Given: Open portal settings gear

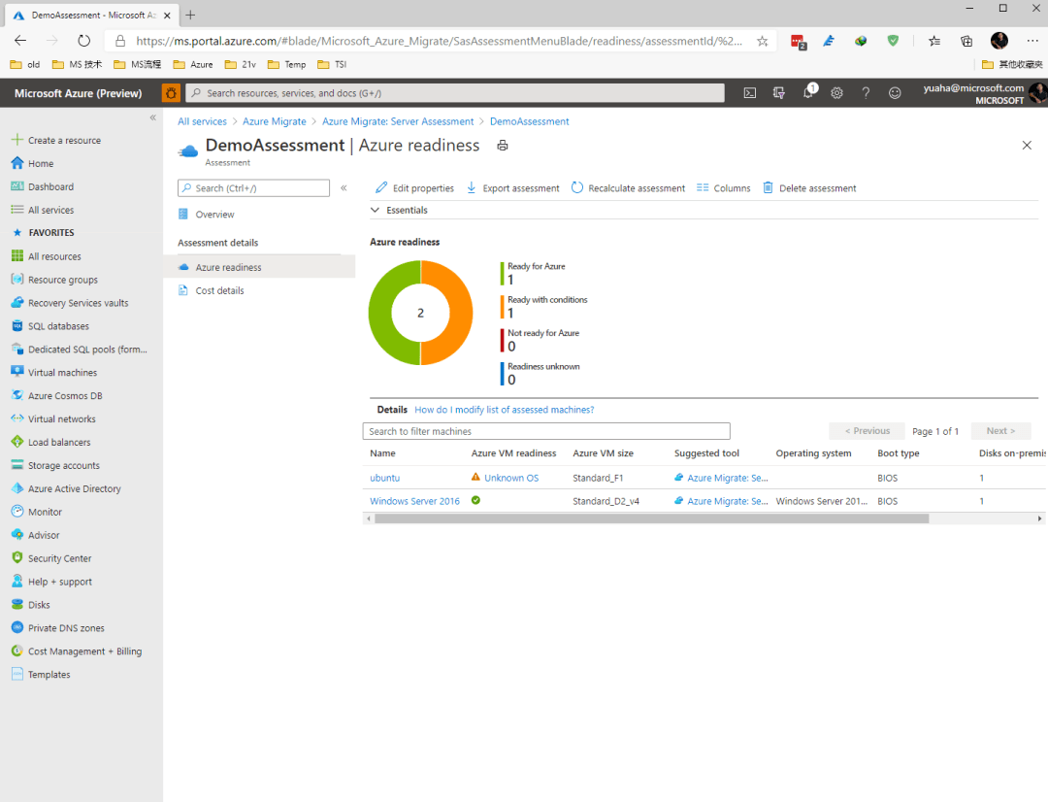Looking at the screenshot, I should pyautogui.click(x=836, y=93).
